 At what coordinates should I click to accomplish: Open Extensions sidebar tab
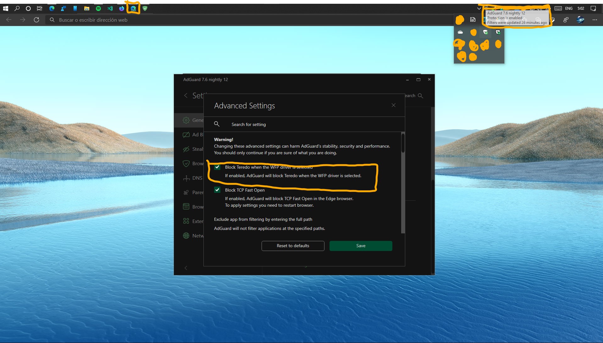click(x=189, y=221)
